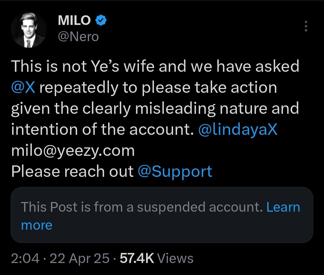This screenshot has height=275, width=324.
Task: Click the "Views" label next to the count
Action: pyautogui.click(x=175, y=258)
